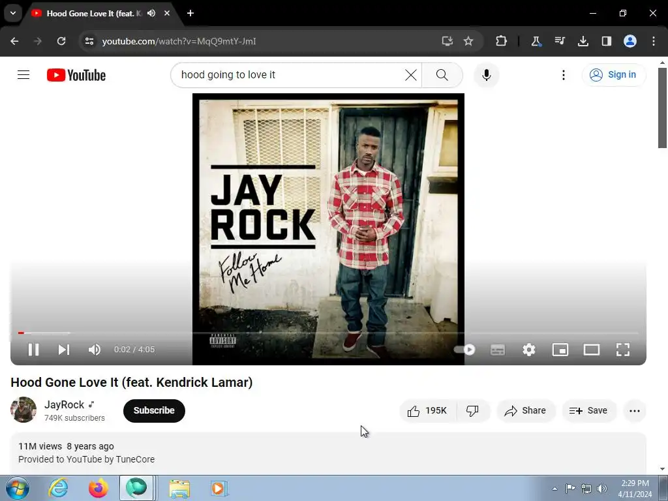
Task: Bookmark this page with the star
Action: 468,41
